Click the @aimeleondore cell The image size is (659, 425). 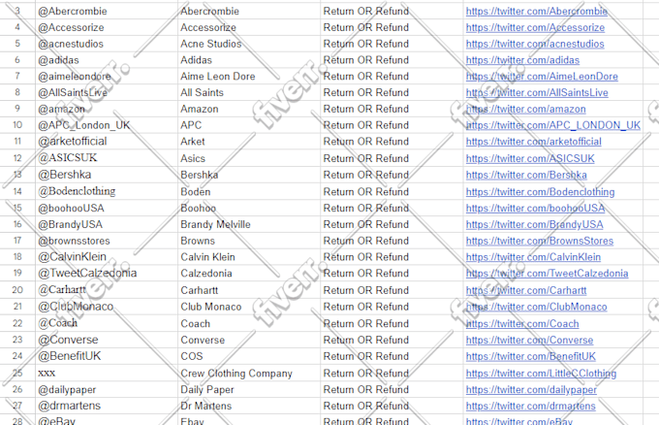pos(107,76)
